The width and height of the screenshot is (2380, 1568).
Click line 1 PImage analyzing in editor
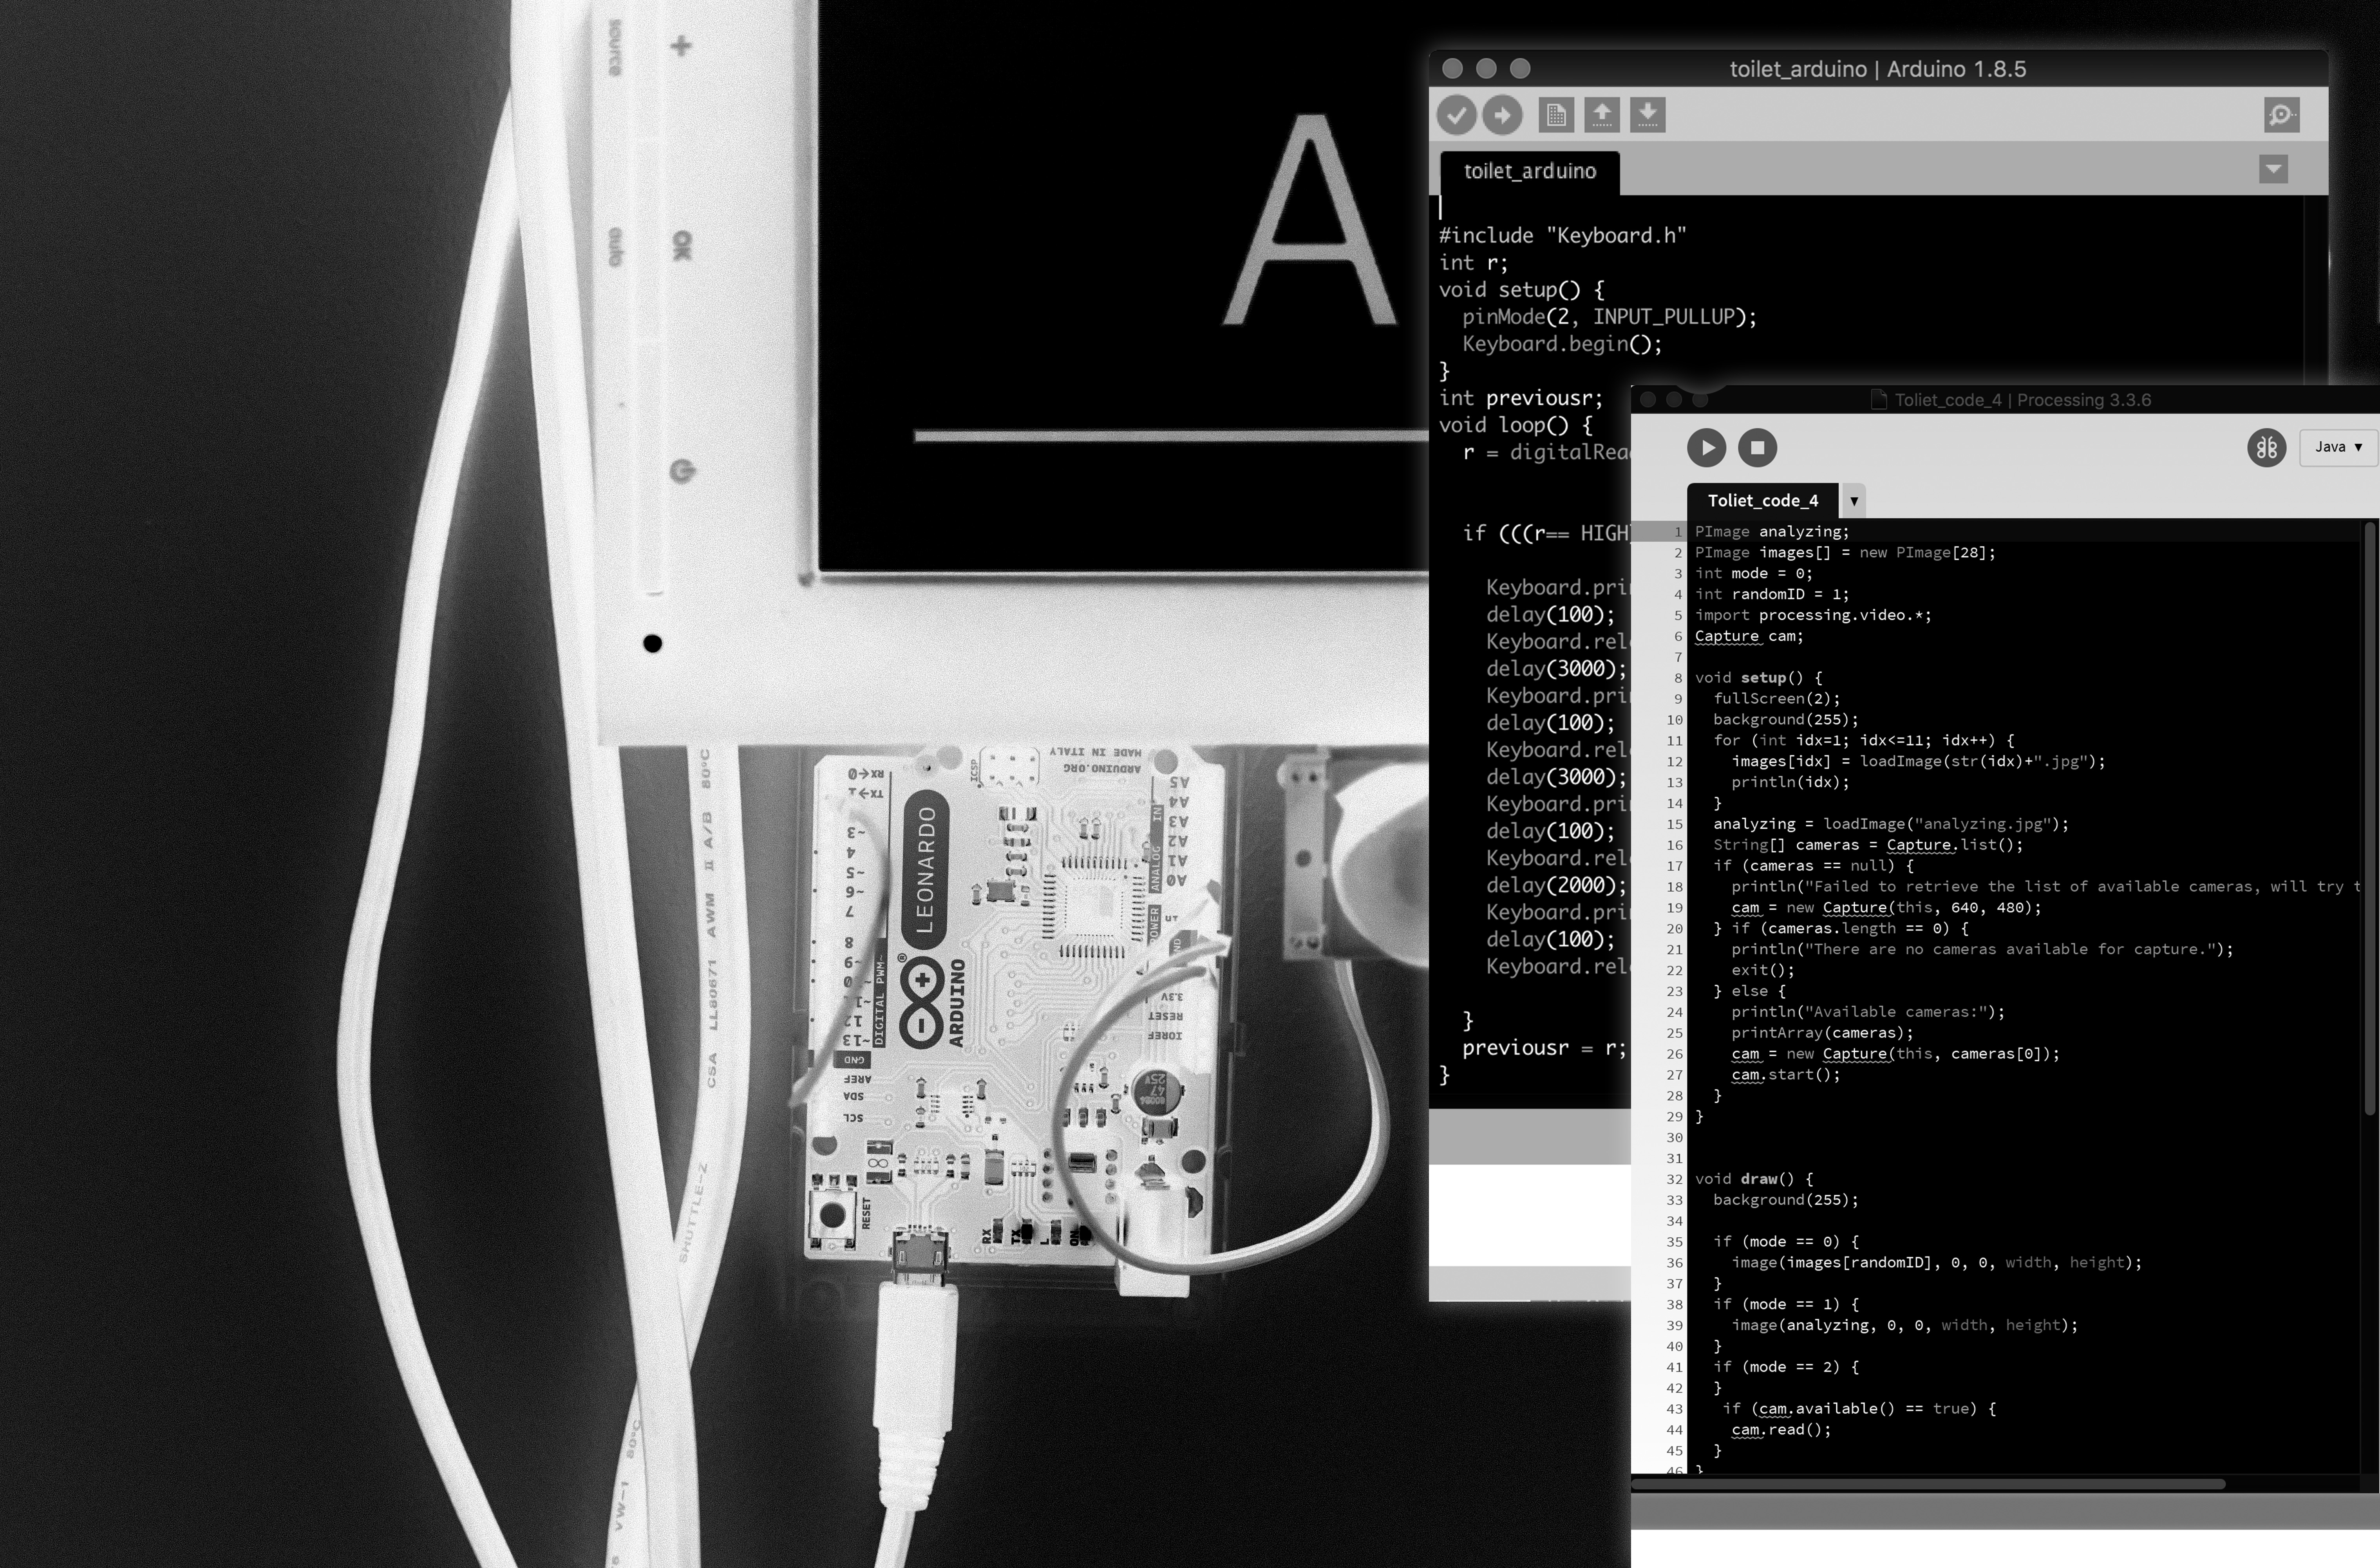tap(1772, 531)
